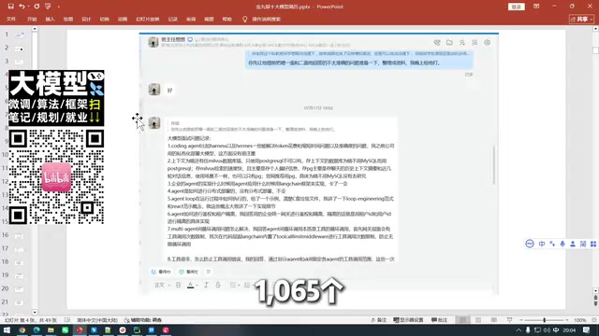The image size is (599, 336).
Task: Click the 操作说明搜索 search box
Action: pyautogui.click(x=266, y=19)
